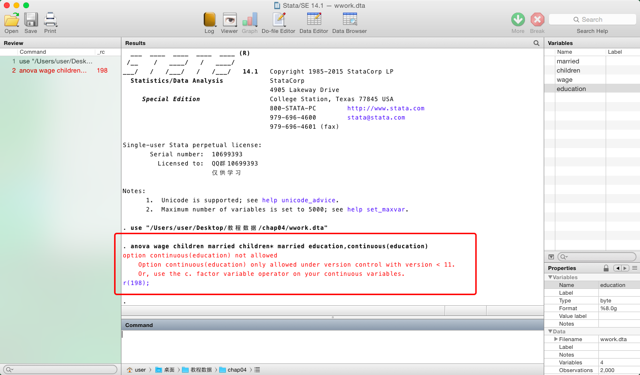Click the byte value in the Type row
Image resolution: width=640 pixels, height=375 pixels.
(x=607, y=300)
